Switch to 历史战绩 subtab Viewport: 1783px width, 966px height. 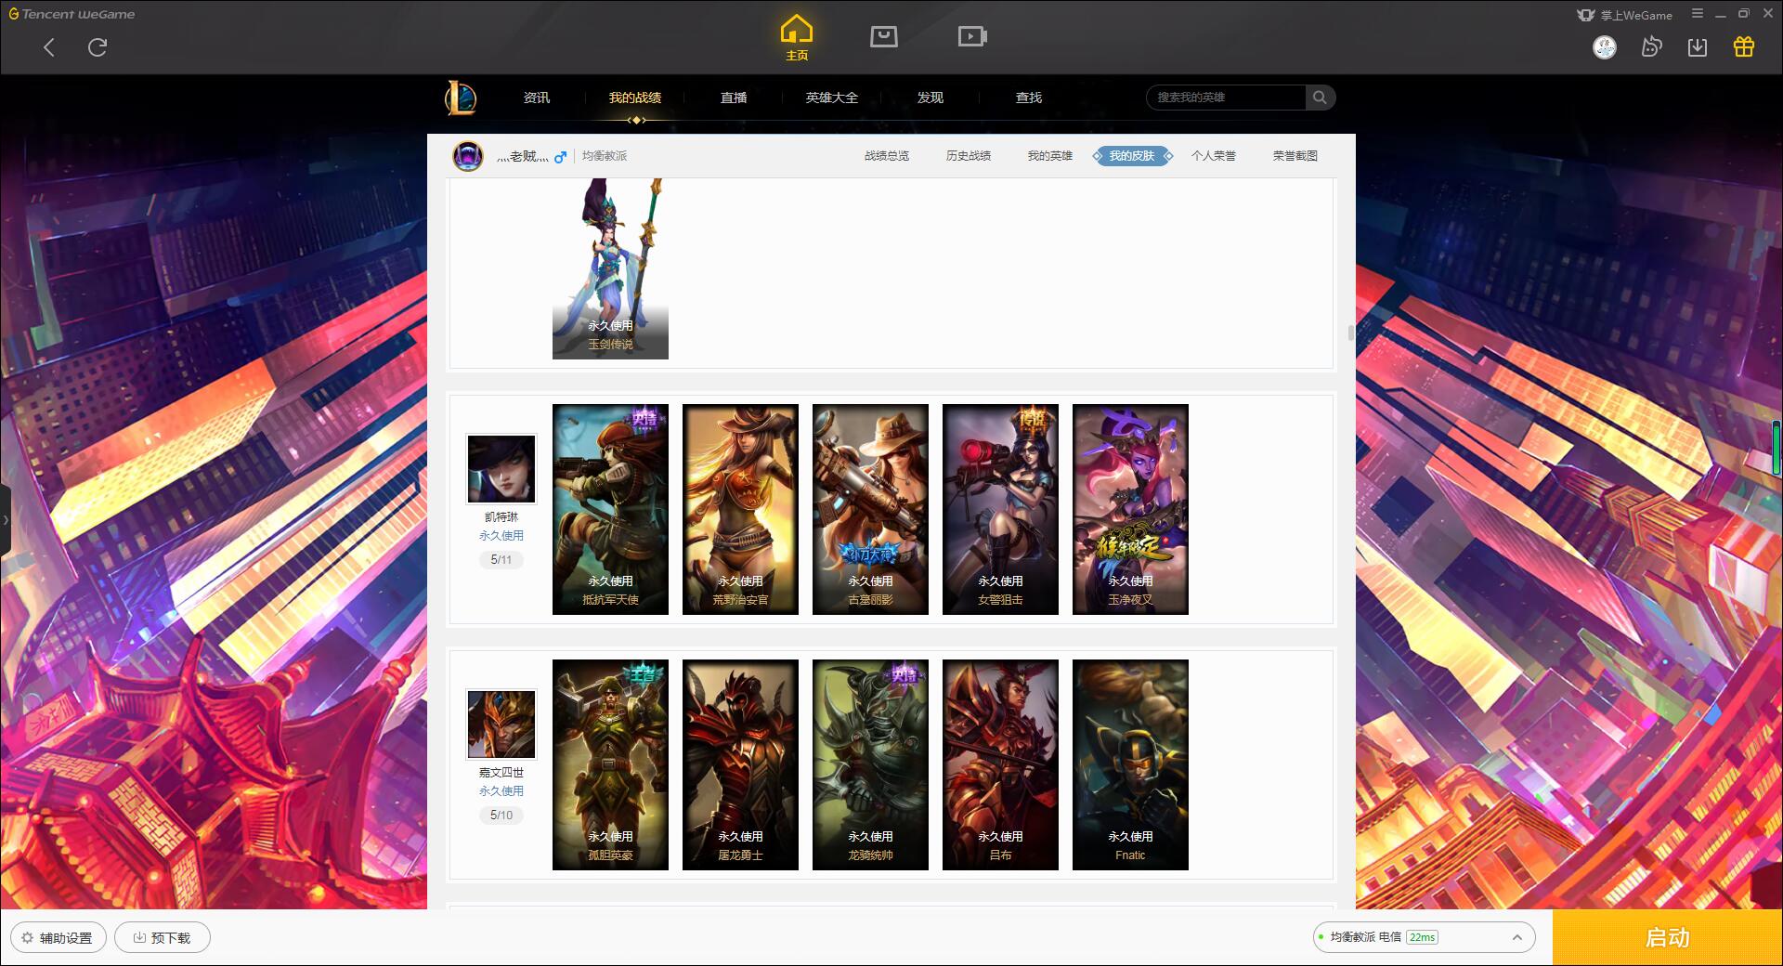point(969,156)
